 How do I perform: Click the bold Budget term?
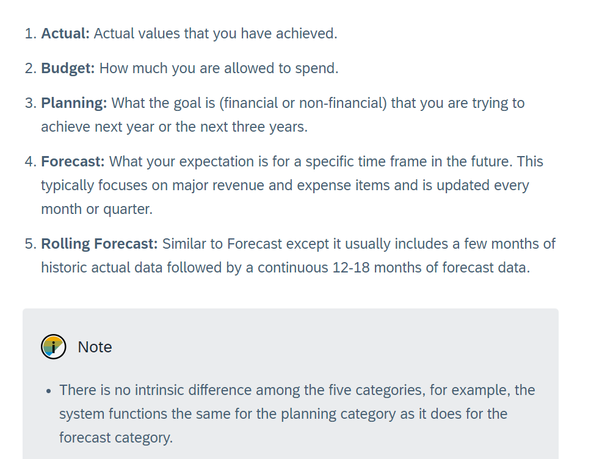[x=68, y=68]
